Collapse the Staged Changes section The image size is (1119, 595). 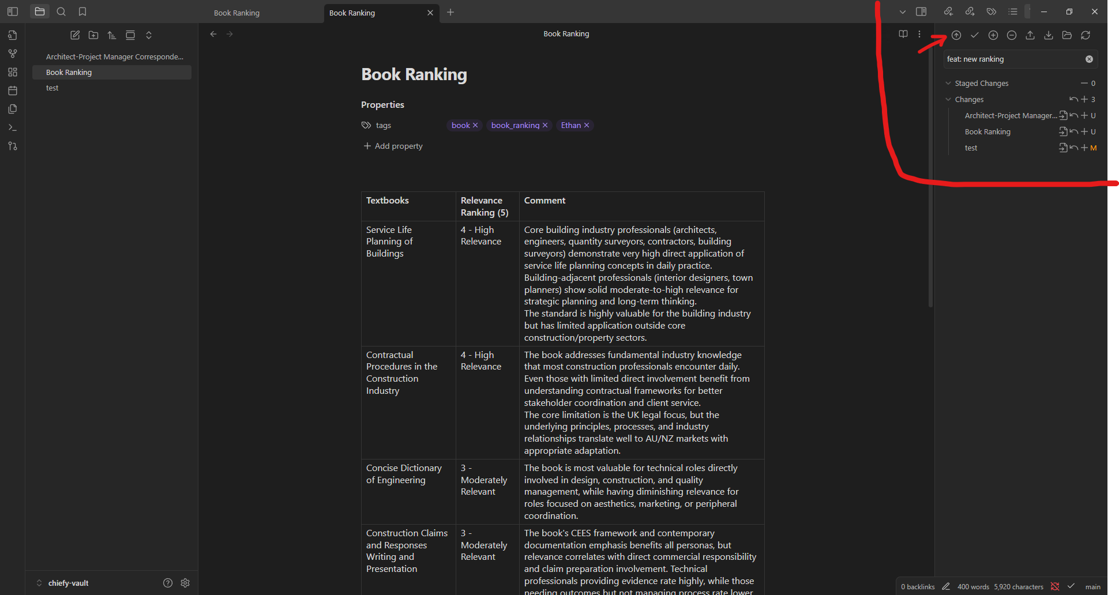948,83
